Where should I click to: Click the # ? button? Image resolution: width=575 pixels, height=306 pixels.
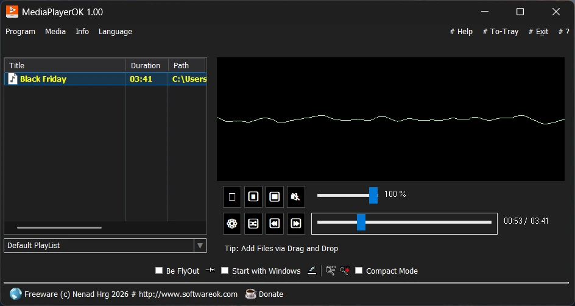[x=563, y=32]
